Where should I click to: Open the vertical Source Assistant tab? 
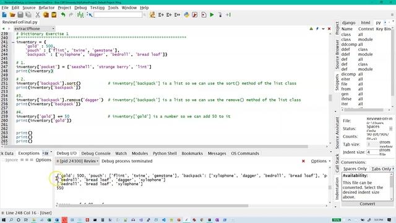(x=337, y=133)
